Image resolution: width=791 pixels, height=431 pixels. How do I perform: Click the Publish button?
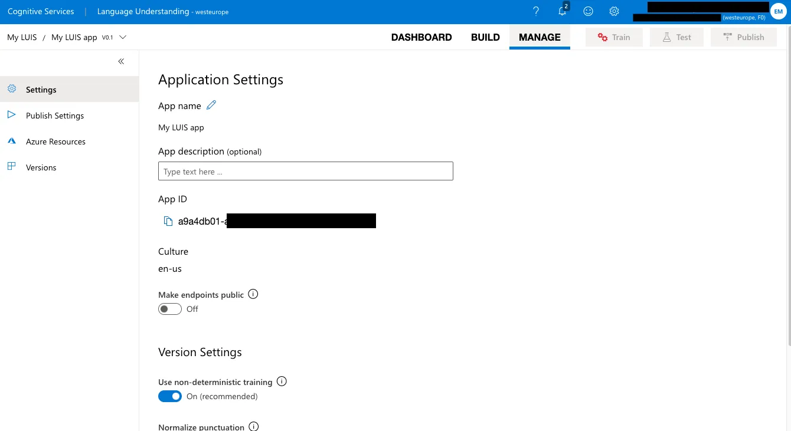tap(744, 37)
